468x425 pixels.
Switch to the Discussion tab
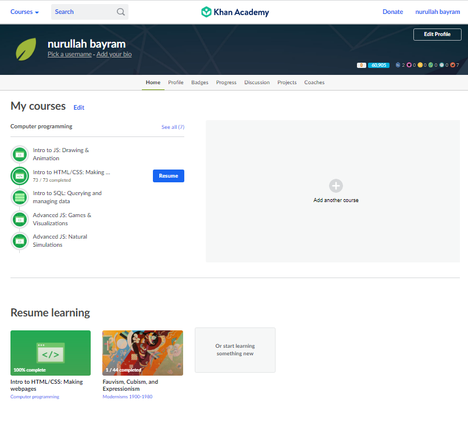257,82
